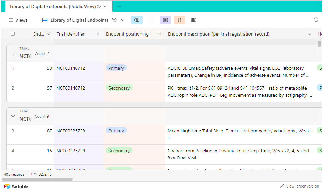
Task: Click the Mean Nighttime Total Sleep Time cell
Action: (240, 135)
